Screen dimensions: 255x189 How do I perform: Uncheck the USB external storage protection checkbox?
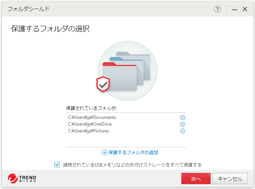click(x=57, y=165)
